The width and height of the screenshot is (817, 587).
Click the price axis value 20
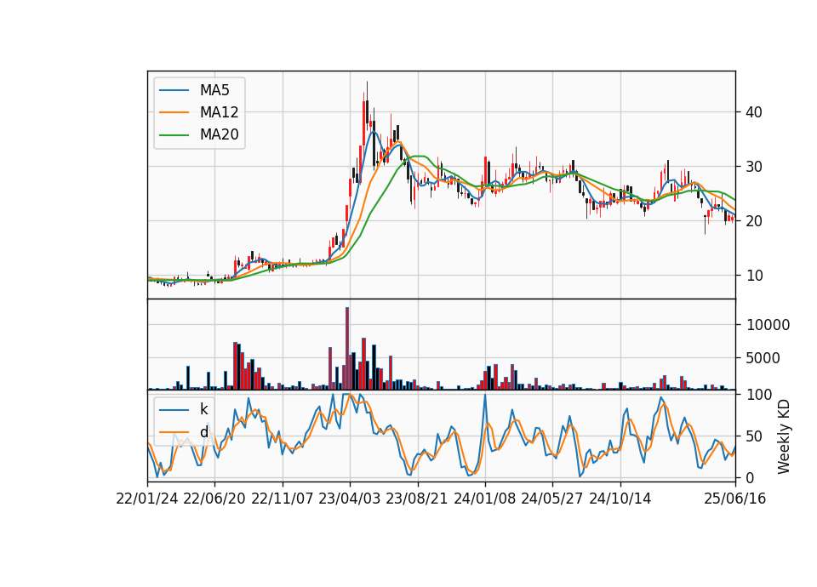click(754, 221)
